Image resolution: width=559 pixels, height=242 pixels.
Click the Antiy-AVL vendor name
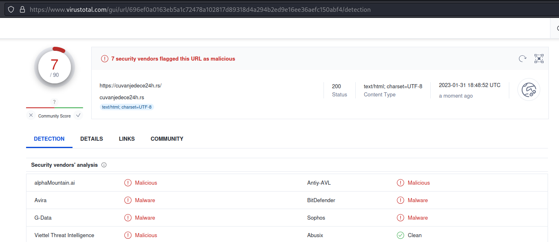point(319,183)
